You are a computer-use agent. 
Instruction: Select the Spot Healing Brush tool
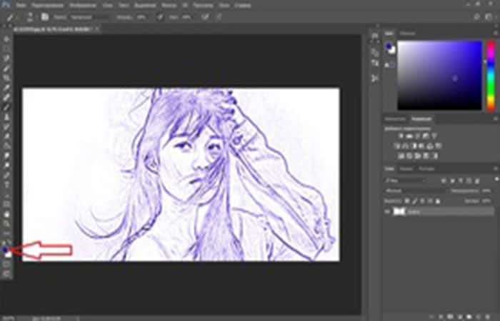click(x=6, y=98)
